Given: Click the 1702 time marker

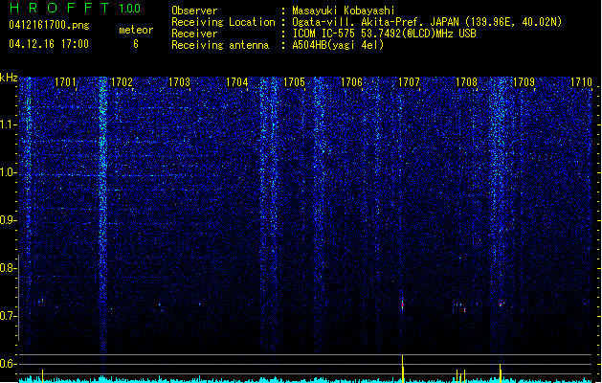Looking at the screenshot, I should click(x=122, y=82).
